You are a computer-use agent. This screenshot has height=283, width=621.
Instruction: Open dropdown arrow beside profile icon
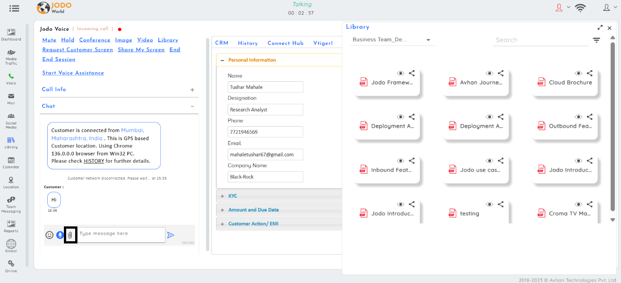click(616, 7)
